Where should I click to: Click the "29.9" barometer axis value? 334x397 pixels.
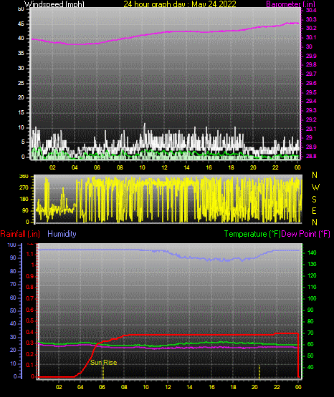point(311,56)
